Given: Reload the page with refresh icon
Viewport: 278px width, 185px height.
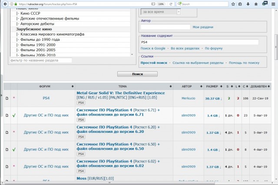Looking at the screenshot, I should pyautogui.click(x=171, y=4).
